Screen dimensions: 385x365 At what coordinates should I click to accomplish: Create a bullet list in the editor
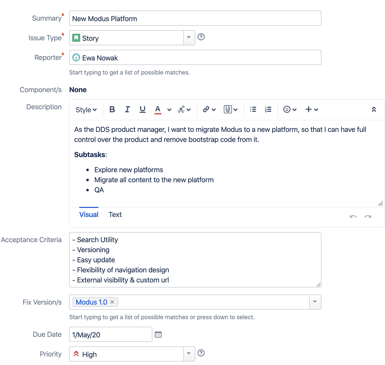coord(253,109)
